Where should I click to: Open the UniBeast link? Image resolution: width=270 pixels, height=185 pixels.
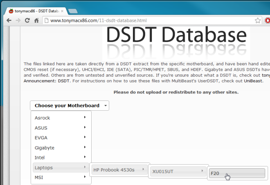[253, 81]
